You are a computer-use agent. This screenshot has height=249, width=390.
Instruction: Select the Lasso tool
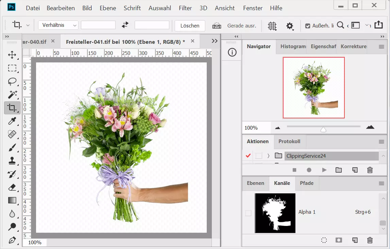point(12,81)
